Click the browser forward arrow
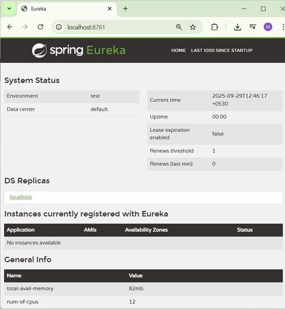Image resolution: width=285 pixels, height=309 pixels. coord(25,27)
